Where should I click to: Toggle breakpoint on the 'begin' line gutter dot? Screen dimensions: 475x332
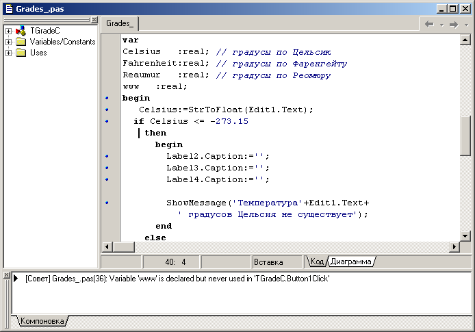click(107, 99)
